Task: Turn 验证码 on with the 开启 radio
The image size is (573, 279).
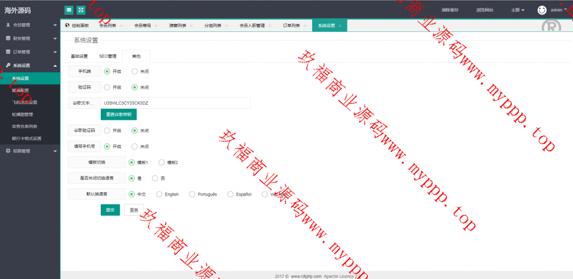Action: click(x=107, y=87)
